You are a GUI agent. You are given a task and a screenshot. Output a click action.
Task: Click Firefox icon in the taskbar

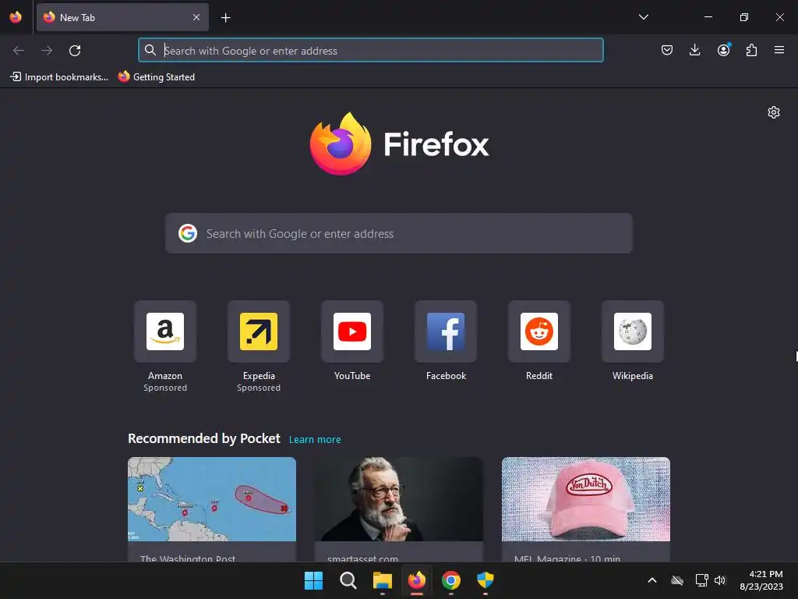417,580
